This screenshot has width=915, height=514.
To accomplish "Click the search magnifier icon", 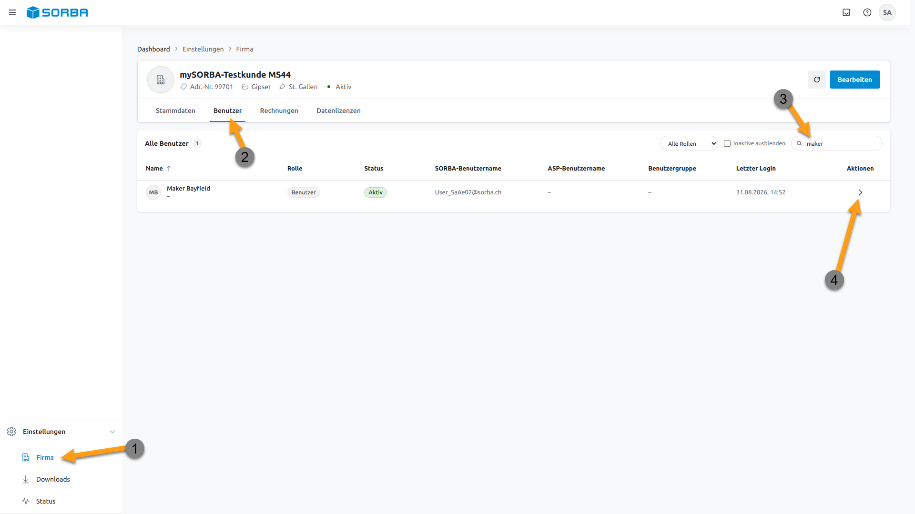I will tap(800, 143).
